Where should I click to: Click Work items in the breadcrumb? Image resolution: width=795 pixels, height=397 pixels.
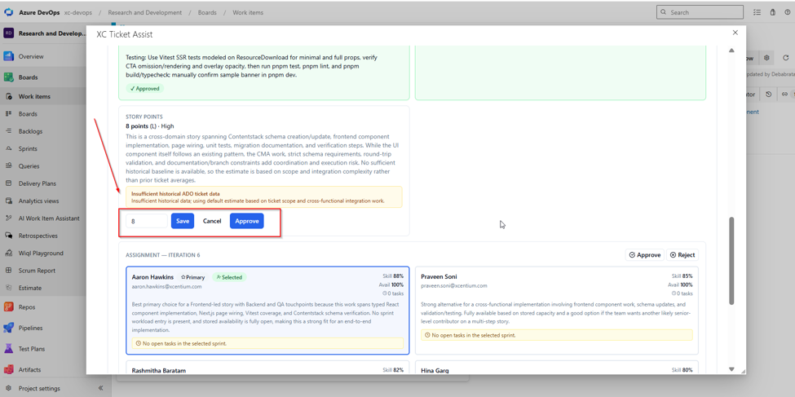(x=247, y=12)
